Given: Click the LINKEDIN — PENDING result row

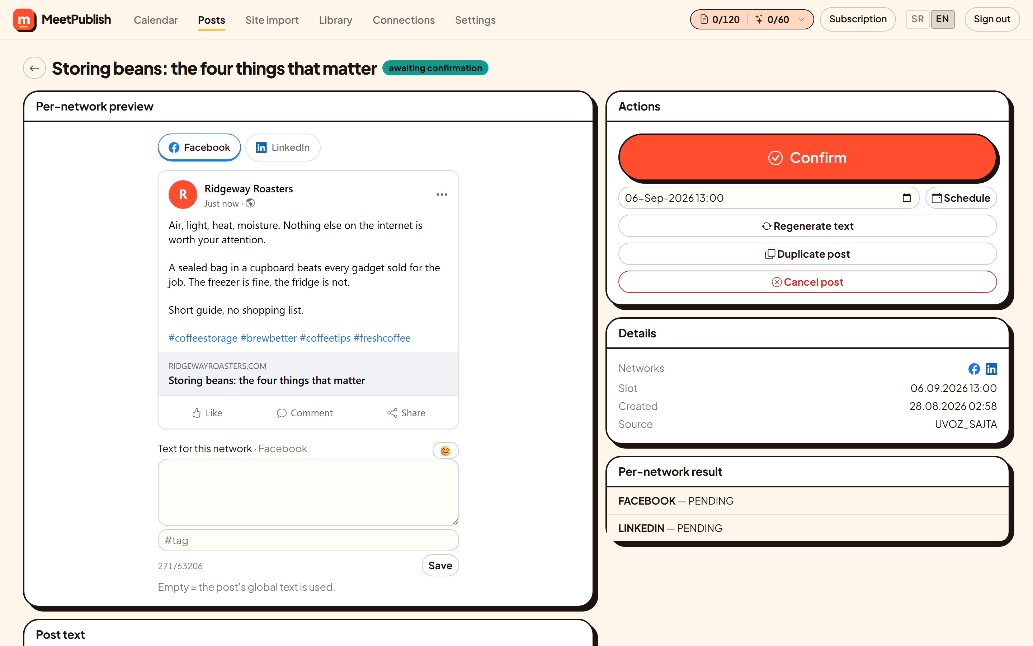Looking at the screenshot, I should tap(807, 528).
